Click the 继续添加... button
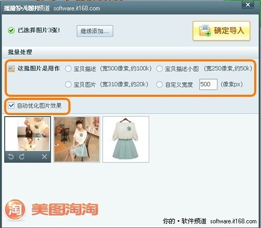 [95, 31]
